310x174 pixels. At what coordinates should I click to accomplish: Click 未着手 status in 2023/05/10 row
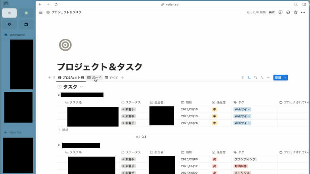click(128, 109)
